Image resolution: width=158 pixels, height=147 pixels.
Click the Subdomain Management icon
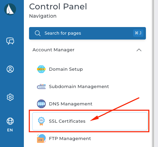[41, 86]
